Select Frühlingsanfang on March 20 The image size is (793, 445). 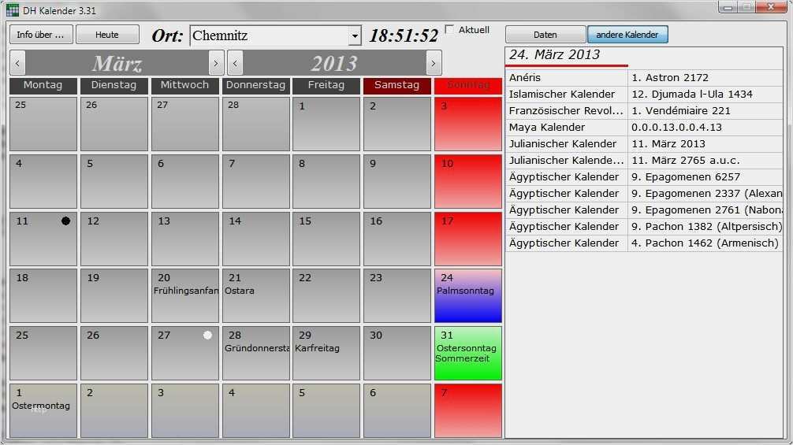click(x=184, y=295)
